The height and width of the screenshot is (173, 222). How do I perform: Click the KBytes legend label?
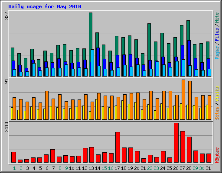pos(217,155)
